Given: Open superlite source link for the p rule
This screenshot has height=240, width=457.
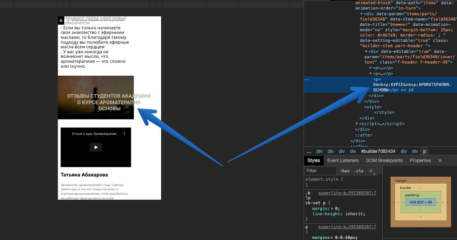Looking at the screenshot, I should [x=347, y=227].
